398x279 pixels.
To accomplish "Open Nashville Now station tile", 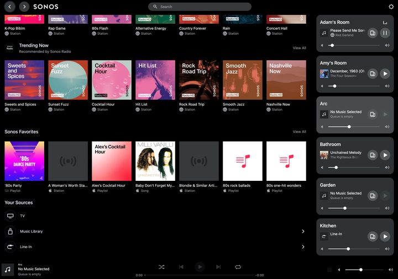I will click(286, 80).
